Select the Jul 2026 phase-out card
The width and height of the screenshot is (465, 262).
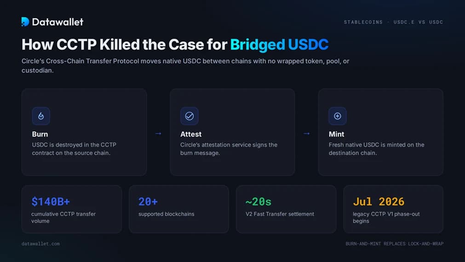[x=393, y=209]
